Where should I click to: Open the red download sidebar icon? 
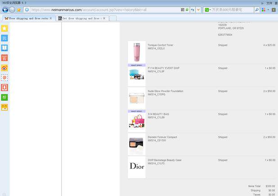(4, 87)
